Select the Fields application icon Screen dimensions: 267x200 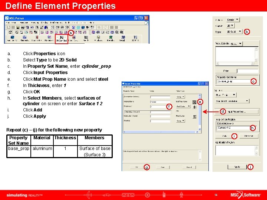(86, 39)
